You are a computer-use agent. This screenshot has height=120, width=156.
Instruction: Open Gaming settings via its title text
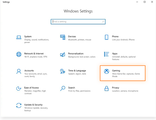coord(116,71)
